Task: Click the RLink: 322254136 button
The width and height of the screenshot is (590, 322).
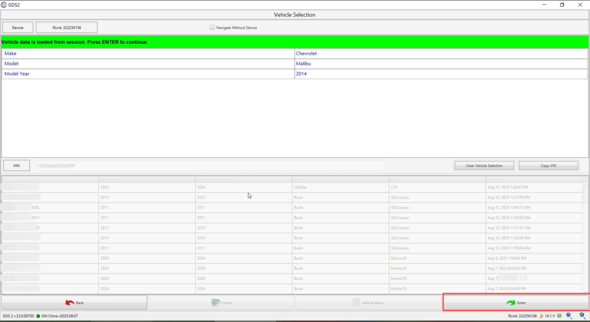Action: pos(67,27)
